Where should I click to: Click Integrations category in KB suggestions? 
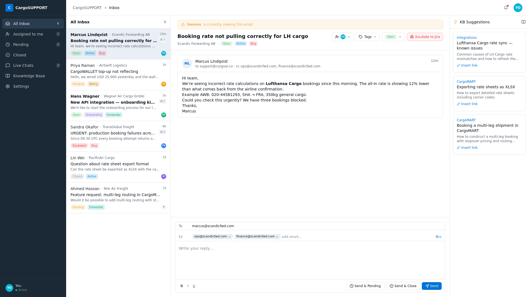(467, 38)
